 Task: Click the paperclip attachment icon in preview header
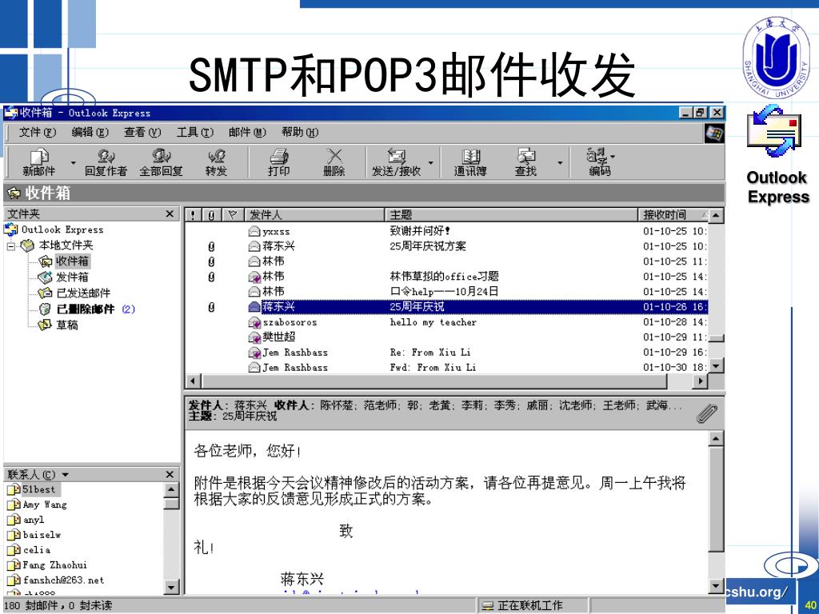(705, 413)
